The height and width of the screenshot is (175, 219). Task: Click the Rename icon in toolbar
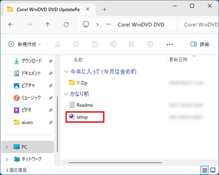[113, 44]
